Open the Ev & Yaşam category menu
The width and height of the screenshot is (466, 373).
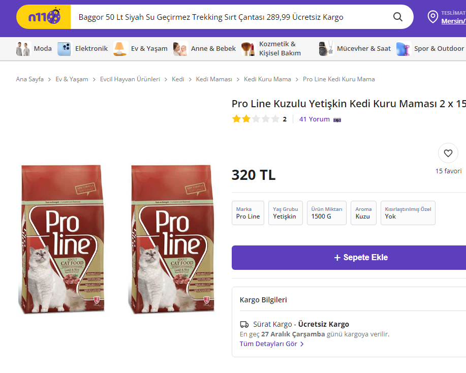pyautogui.click(x=149, y=49)
